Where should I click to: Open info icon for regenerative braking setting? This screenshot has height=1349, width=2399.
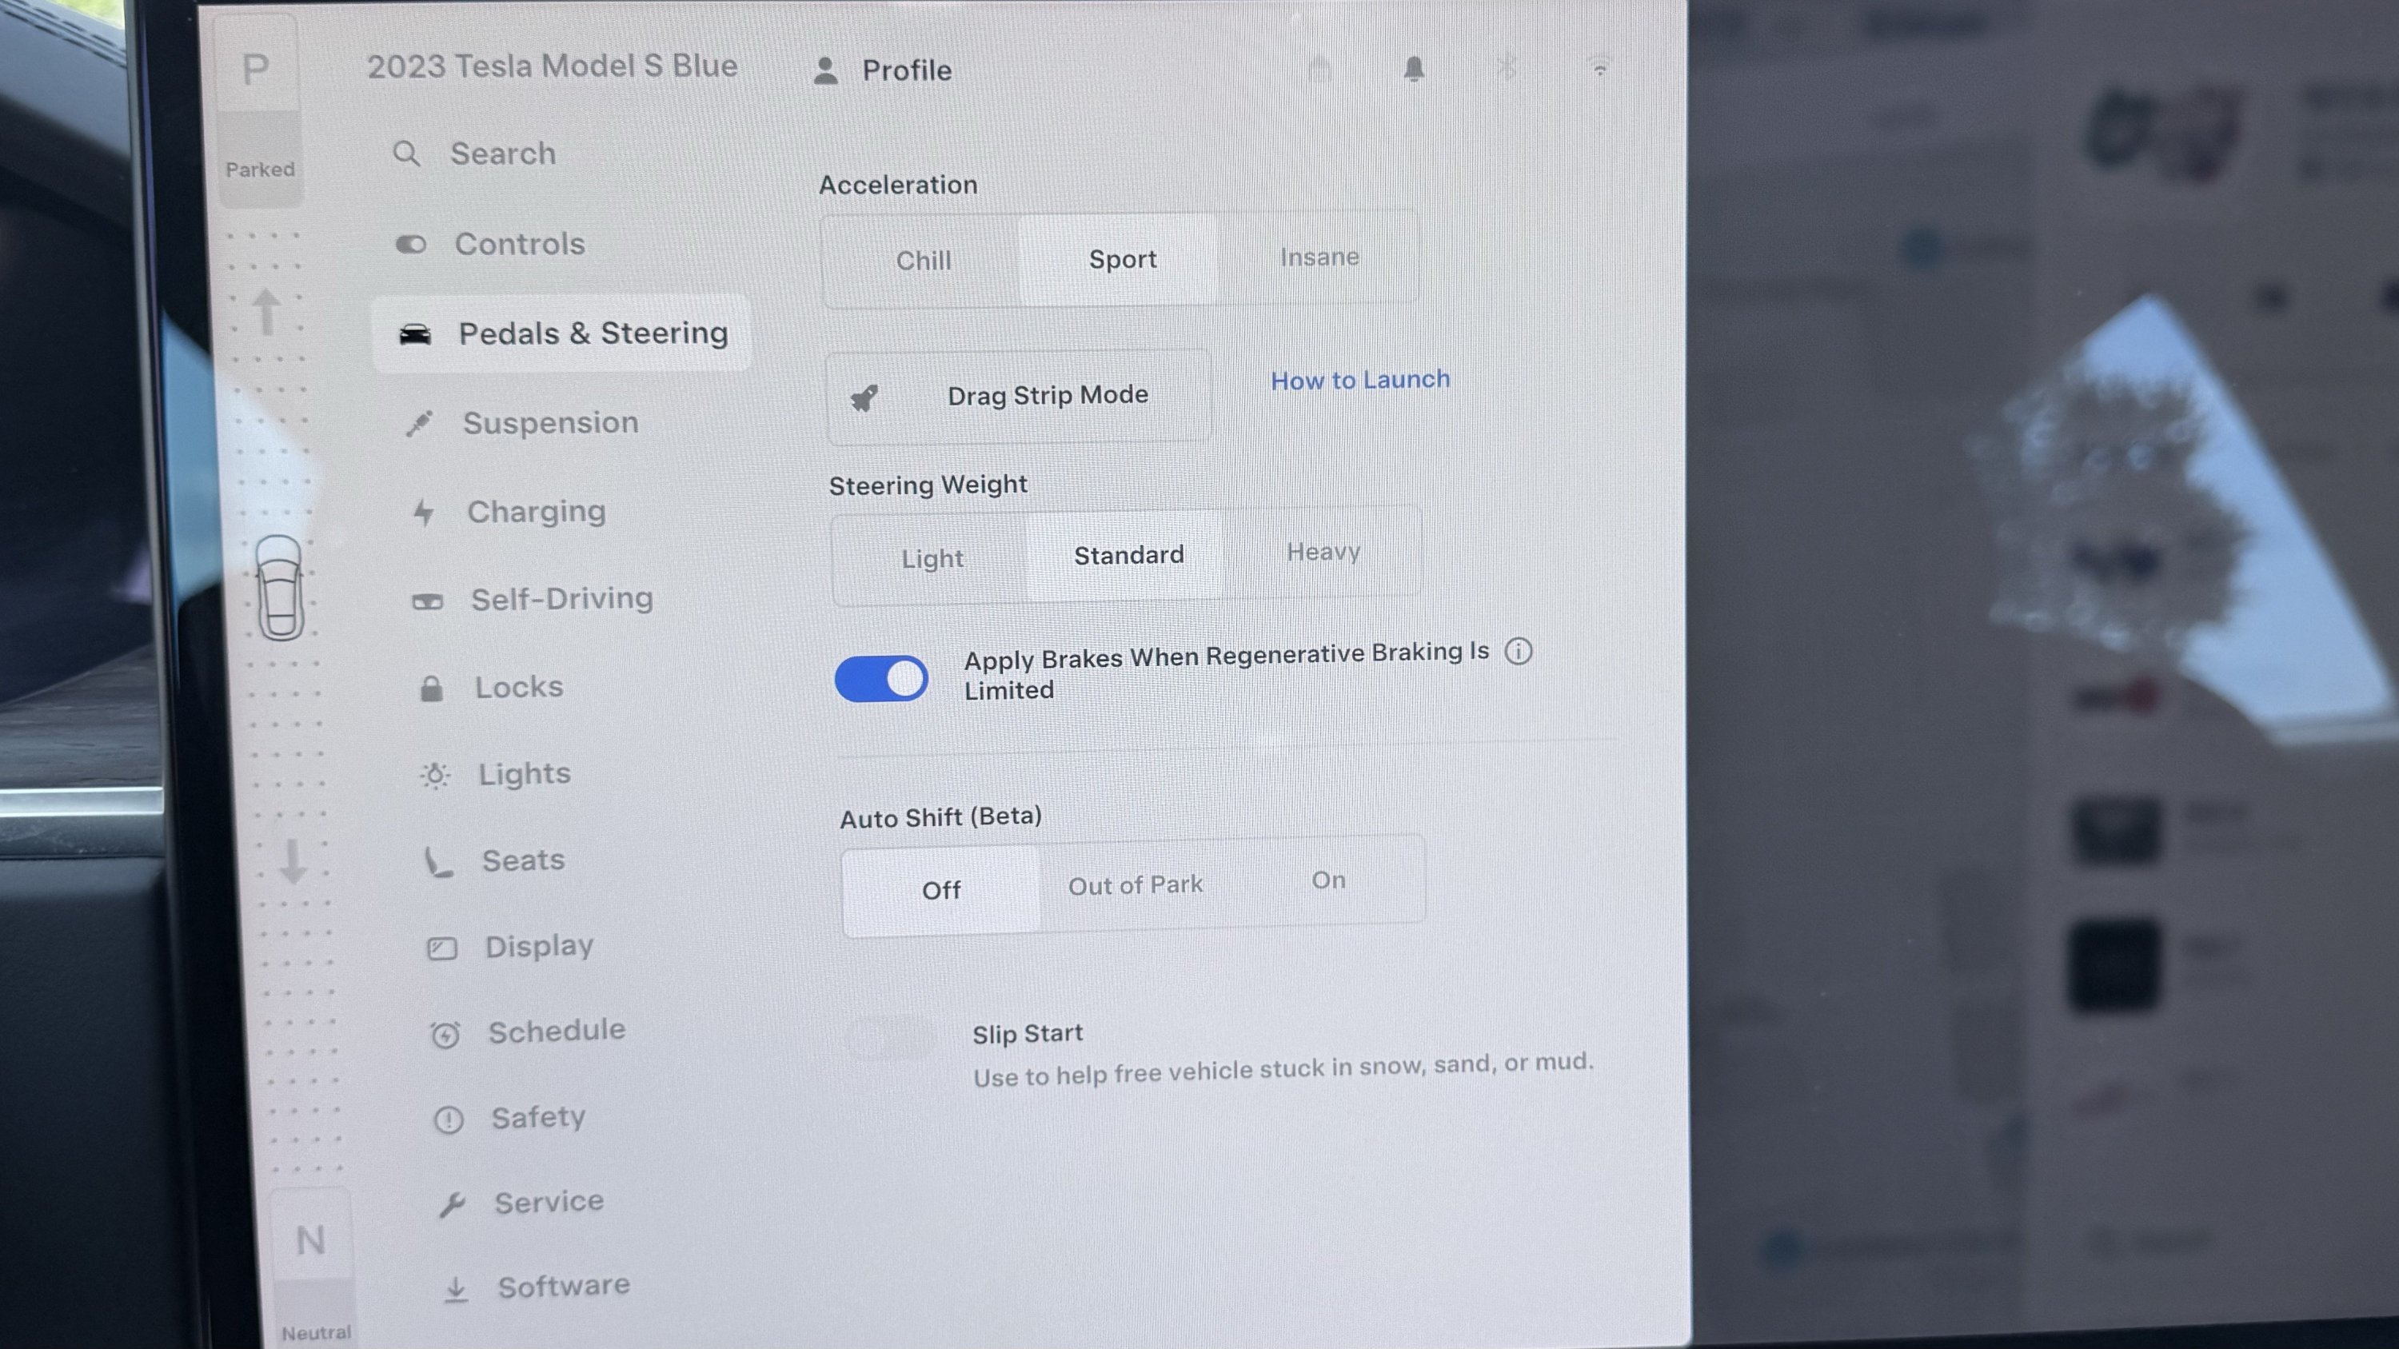[x=1518, y=651]
